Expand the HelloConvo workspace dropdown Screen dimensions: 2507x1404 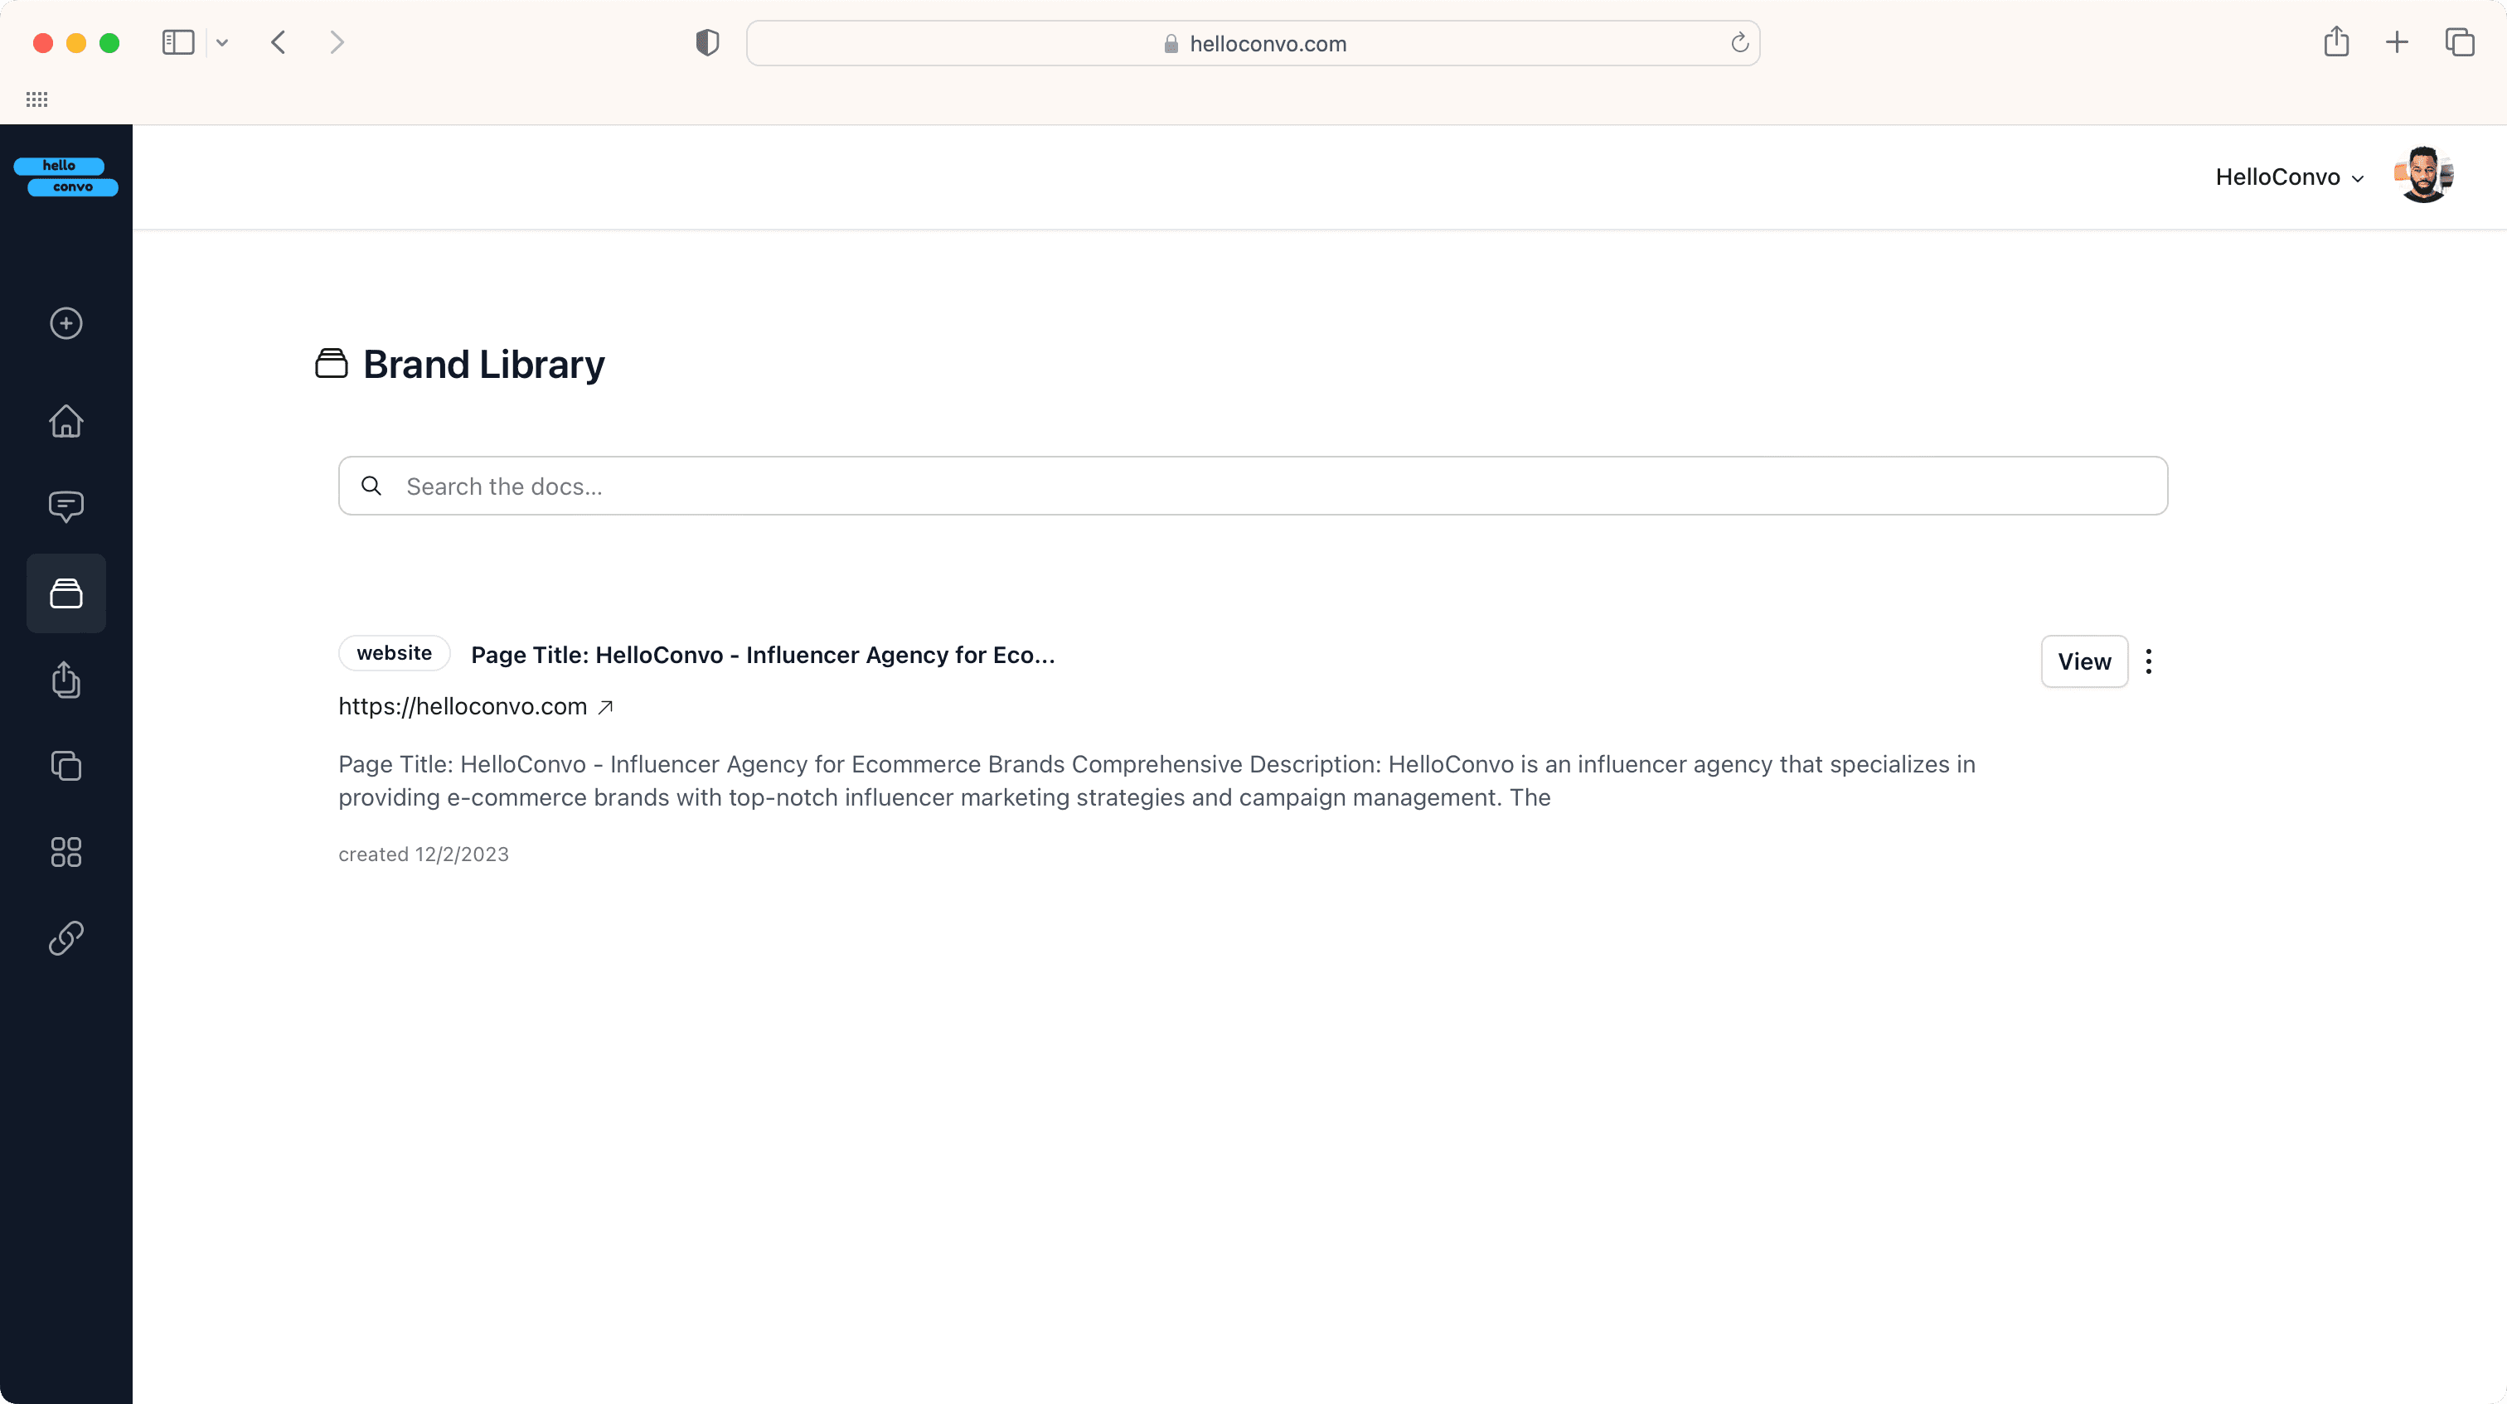point(2289,177)
